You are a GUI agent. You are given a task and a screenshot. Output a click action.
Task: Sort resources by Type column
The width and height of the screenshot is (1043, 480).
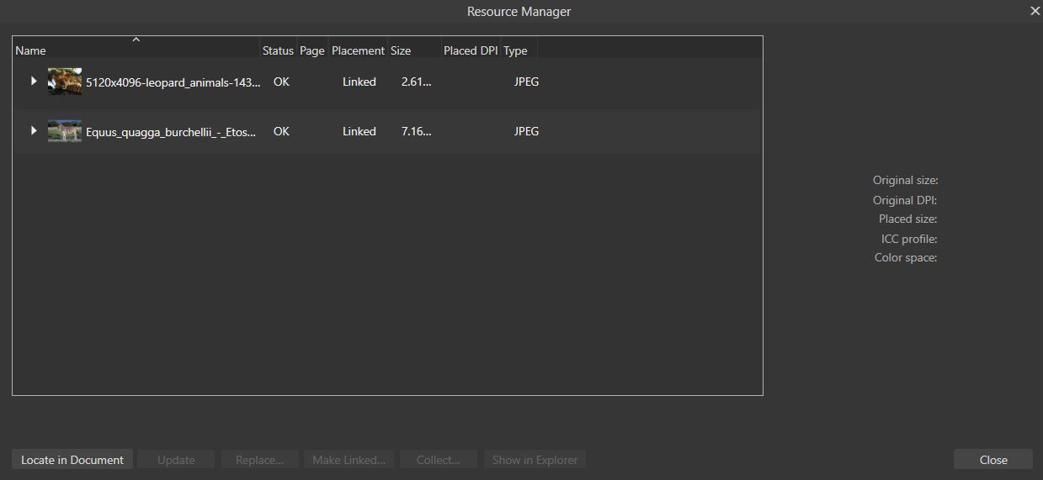515,50
